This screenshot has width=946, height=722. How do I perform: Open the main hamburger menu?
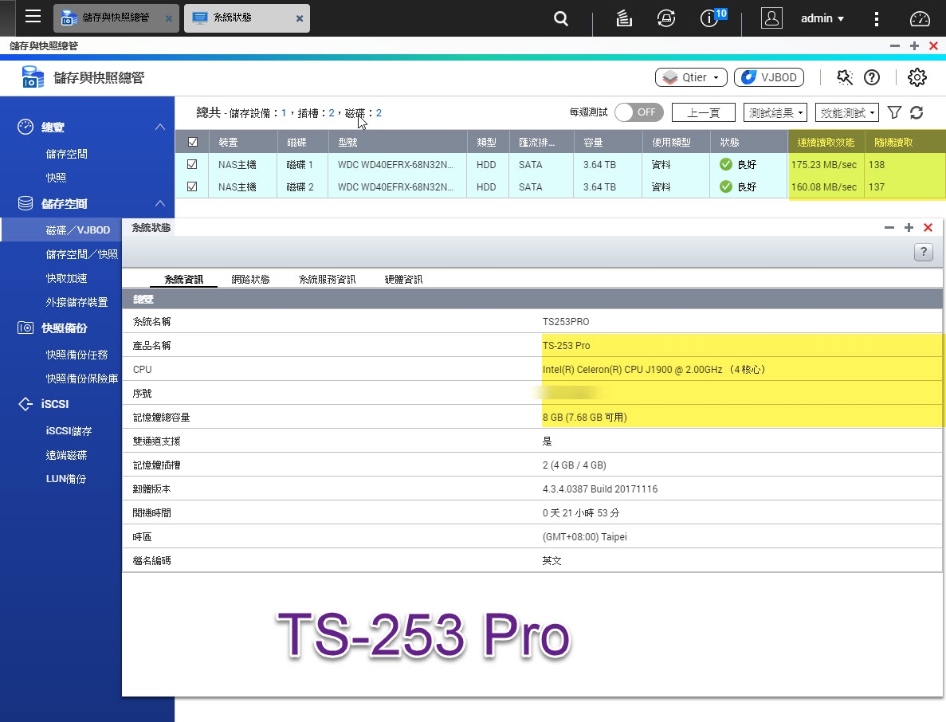click(33, 16)
